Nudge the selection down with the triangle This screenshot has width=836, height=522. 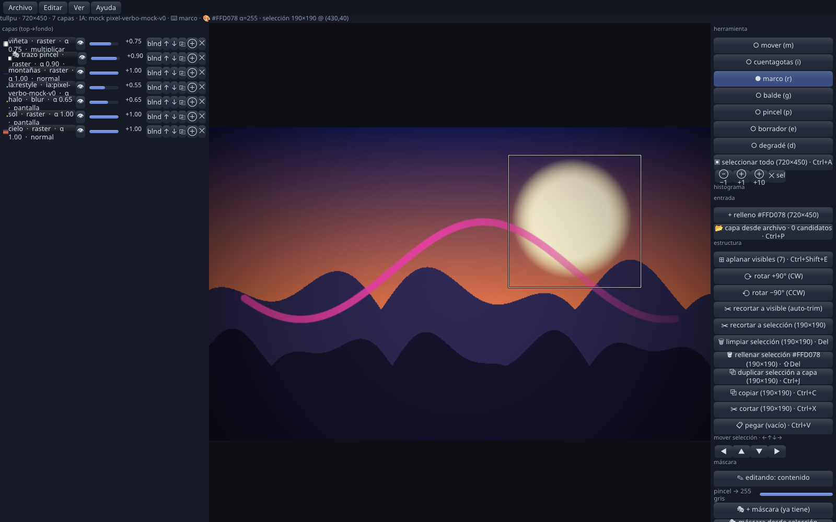(x=759, y=451)
